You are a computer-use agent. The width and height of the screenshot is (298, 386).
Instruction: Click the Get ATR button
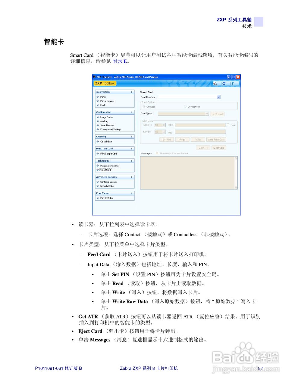coord(203,148)
